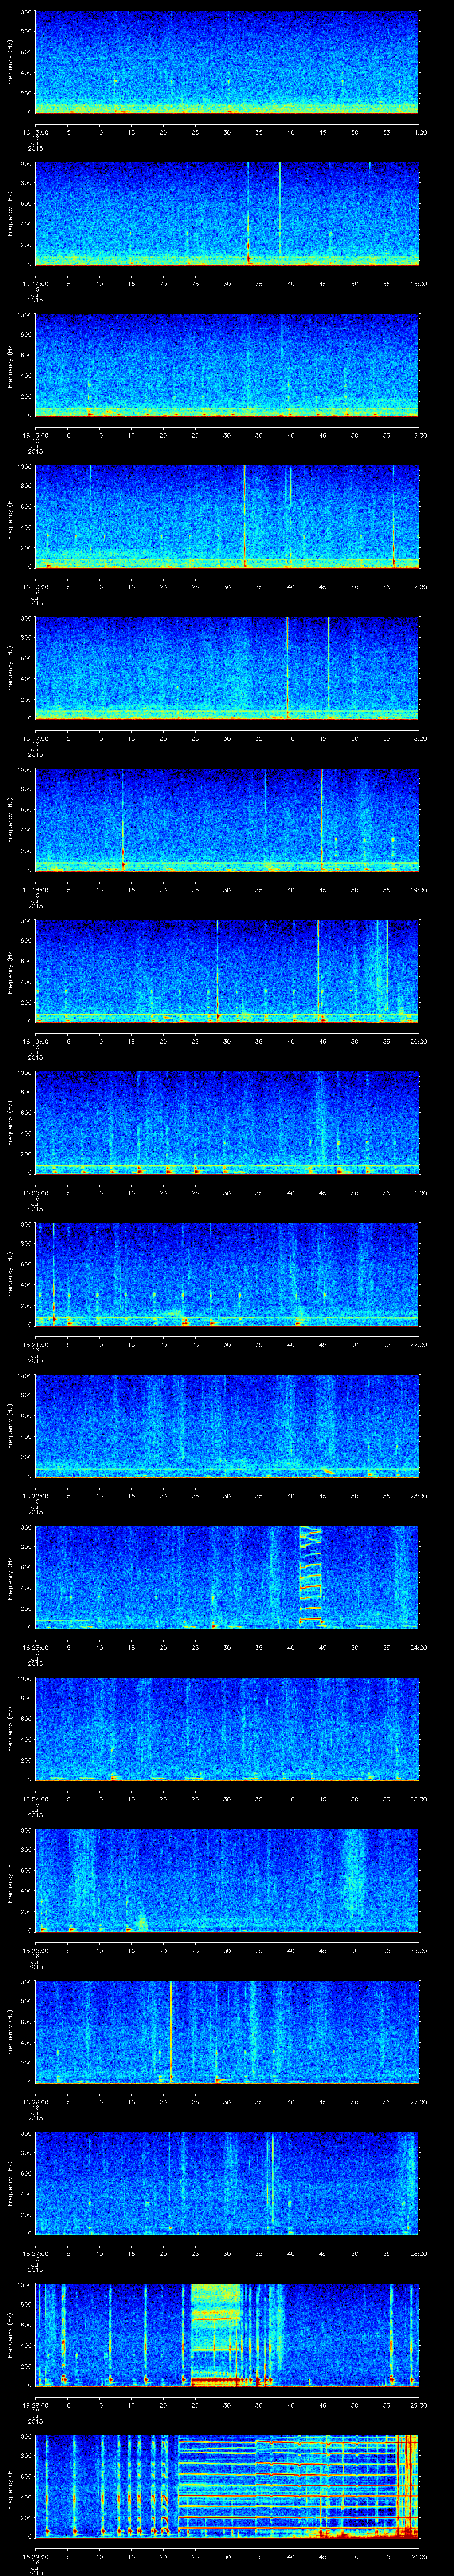Select the 16:17:00 start time label
This screenshot has height=2576, width=454.
coord(35,738)
